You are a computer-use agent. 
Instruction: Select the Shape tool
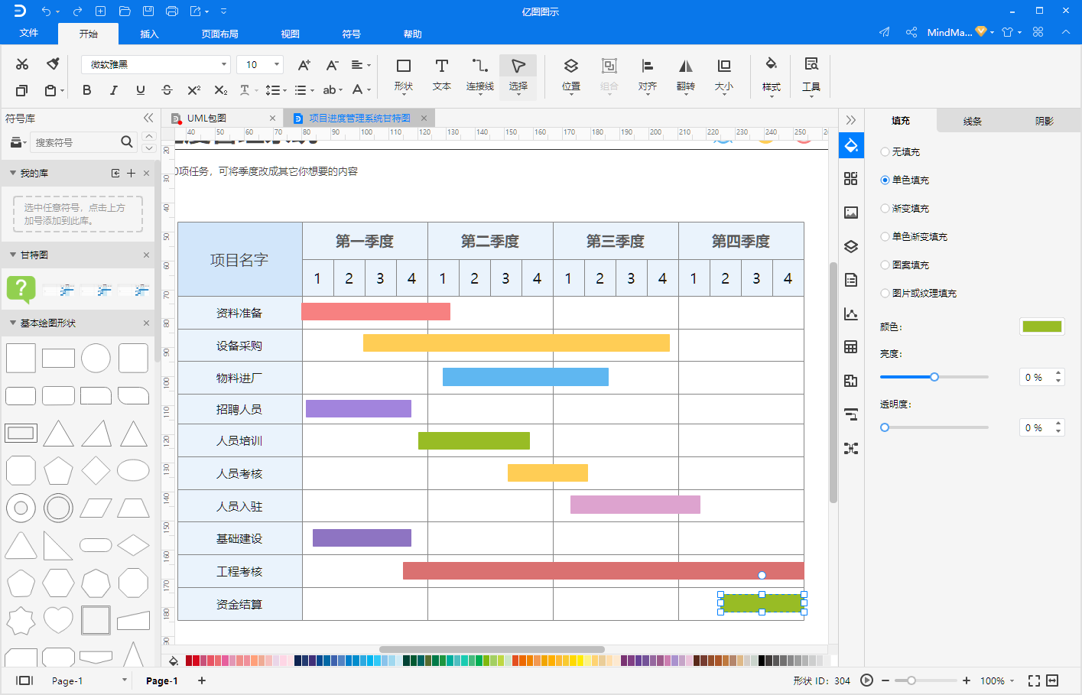(x=404, y=75)
